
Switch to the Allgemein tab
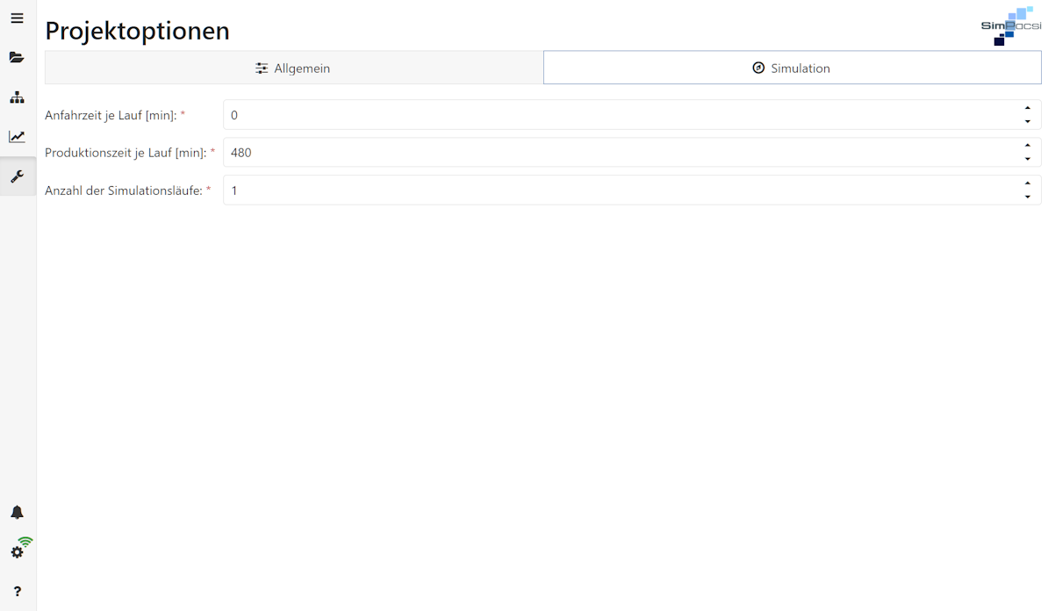[293, 68]
